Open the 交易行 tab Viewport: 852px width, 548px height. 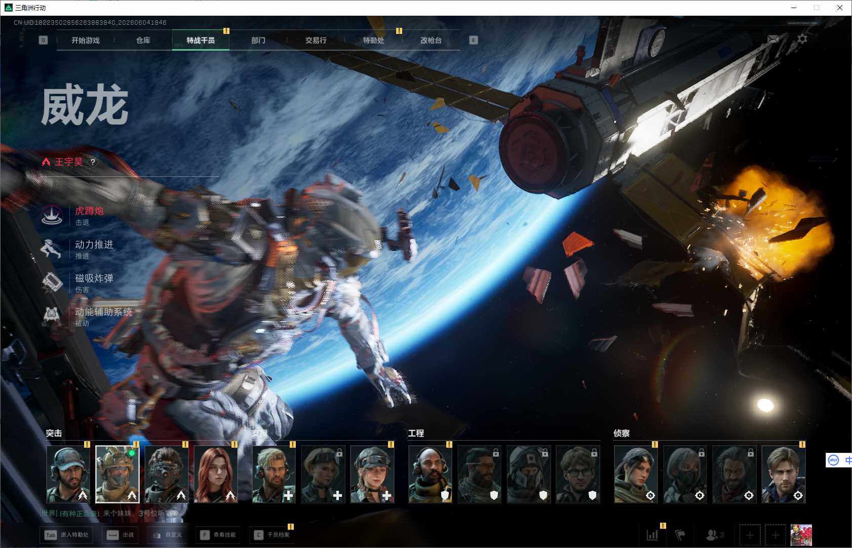(x=316, y=40)
